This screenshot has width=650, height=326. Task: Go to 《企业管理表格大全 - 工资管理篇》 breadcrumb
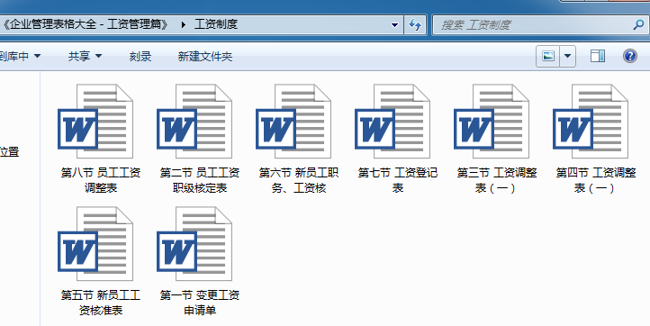click(86, 24)
